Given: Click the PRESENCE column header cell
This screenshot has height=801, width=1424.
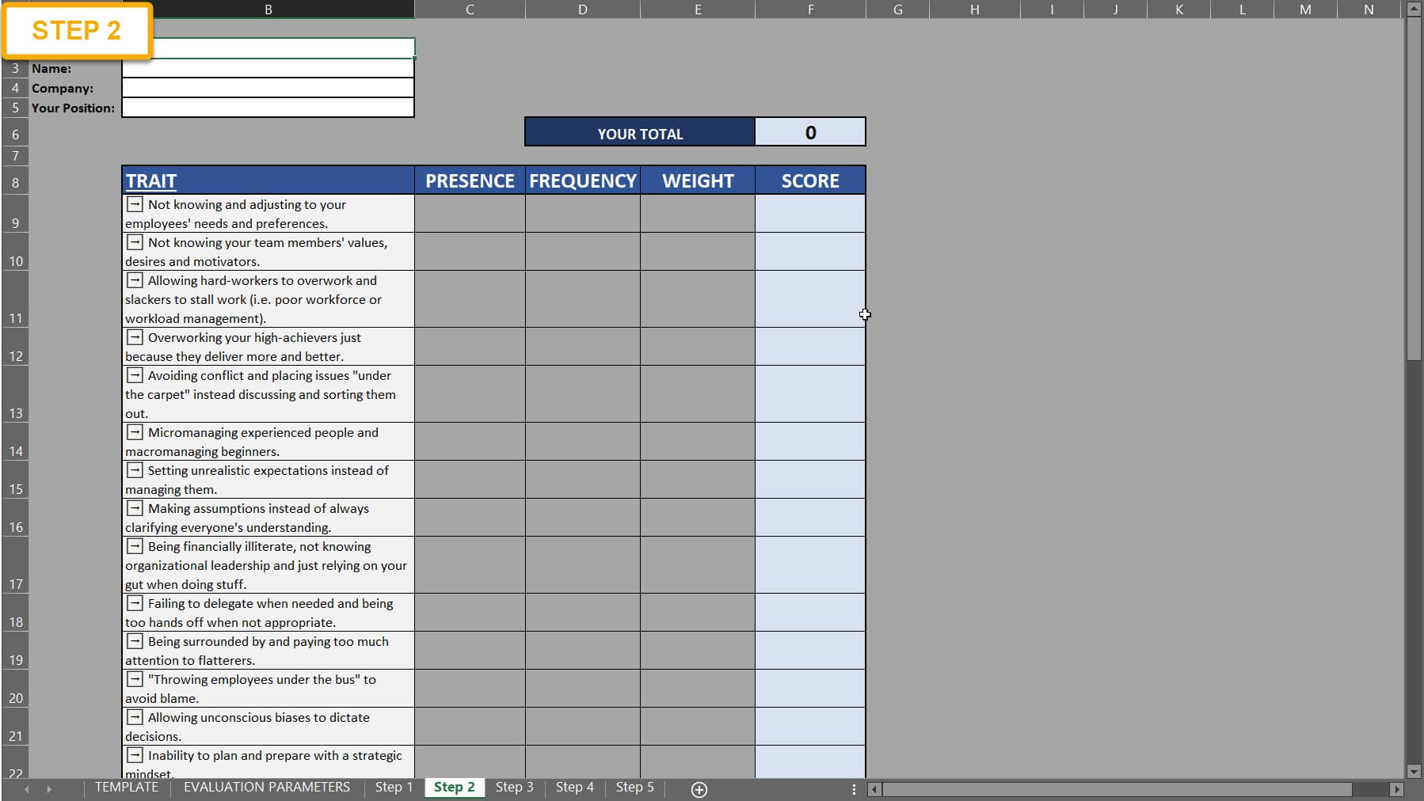Looking at the screenshot, I should pyautogui.click(x=470, y=180).
